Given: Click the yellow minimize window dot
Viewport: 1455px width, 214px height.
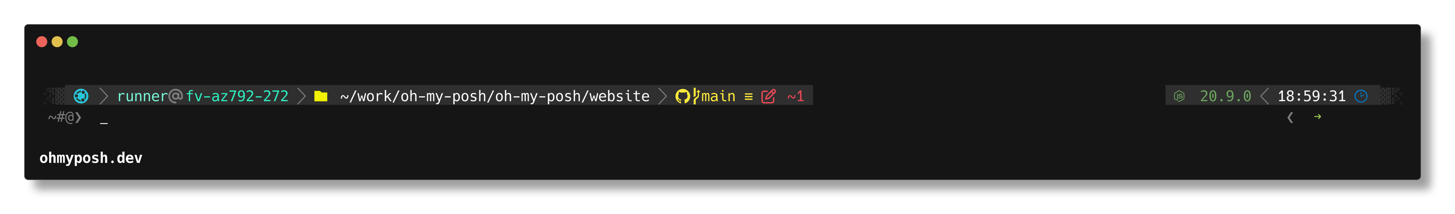Looking at the screenshot, I should click(x=57, y=42).
